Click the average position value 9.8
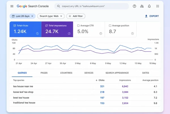The width and height of the screenshot is (170, 114). pyautogui.click(x=155, y=103)
